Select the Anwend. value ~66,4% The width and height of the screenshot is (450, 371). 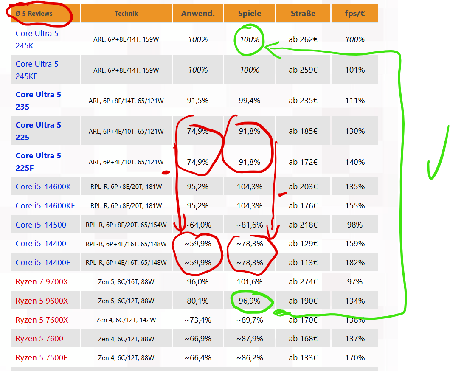(198, 358)
